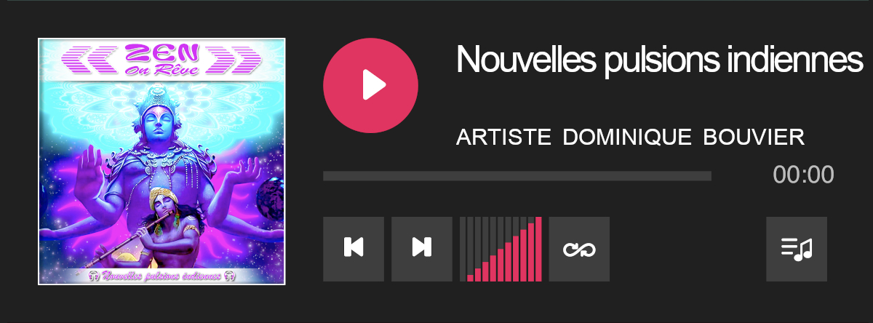Set volume to the second-tallest bar
The width and height of the screenshot is (873, 323).
pyautogui.click(x=531, y=249)
